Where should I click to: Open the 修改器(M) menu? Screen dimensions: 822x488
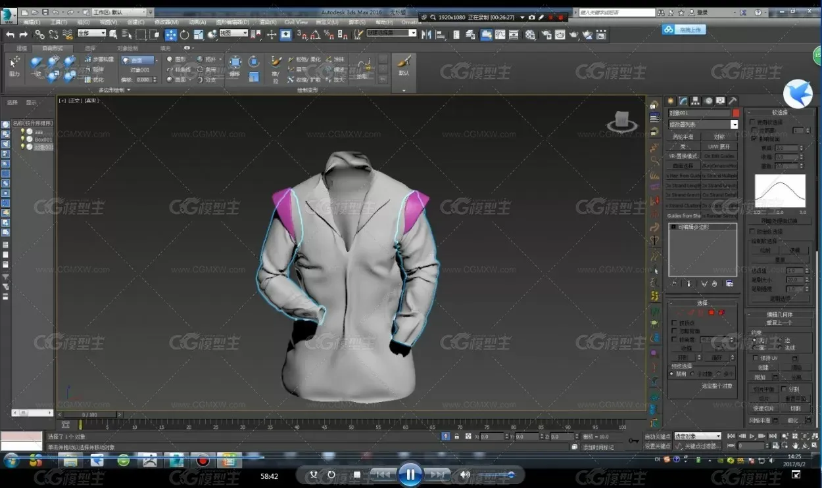[166, 22]
